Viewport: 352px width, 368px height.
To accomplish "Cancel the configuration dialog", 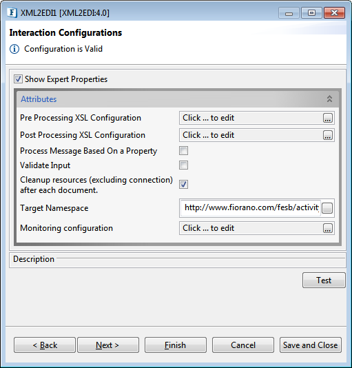I will pyautogui.click(x=243, y=345).
